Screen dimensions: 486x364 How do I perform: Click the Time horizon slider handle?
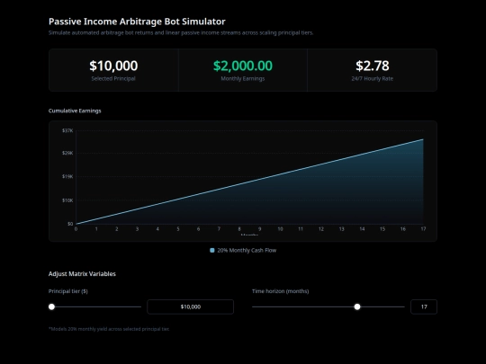(357, 306)
